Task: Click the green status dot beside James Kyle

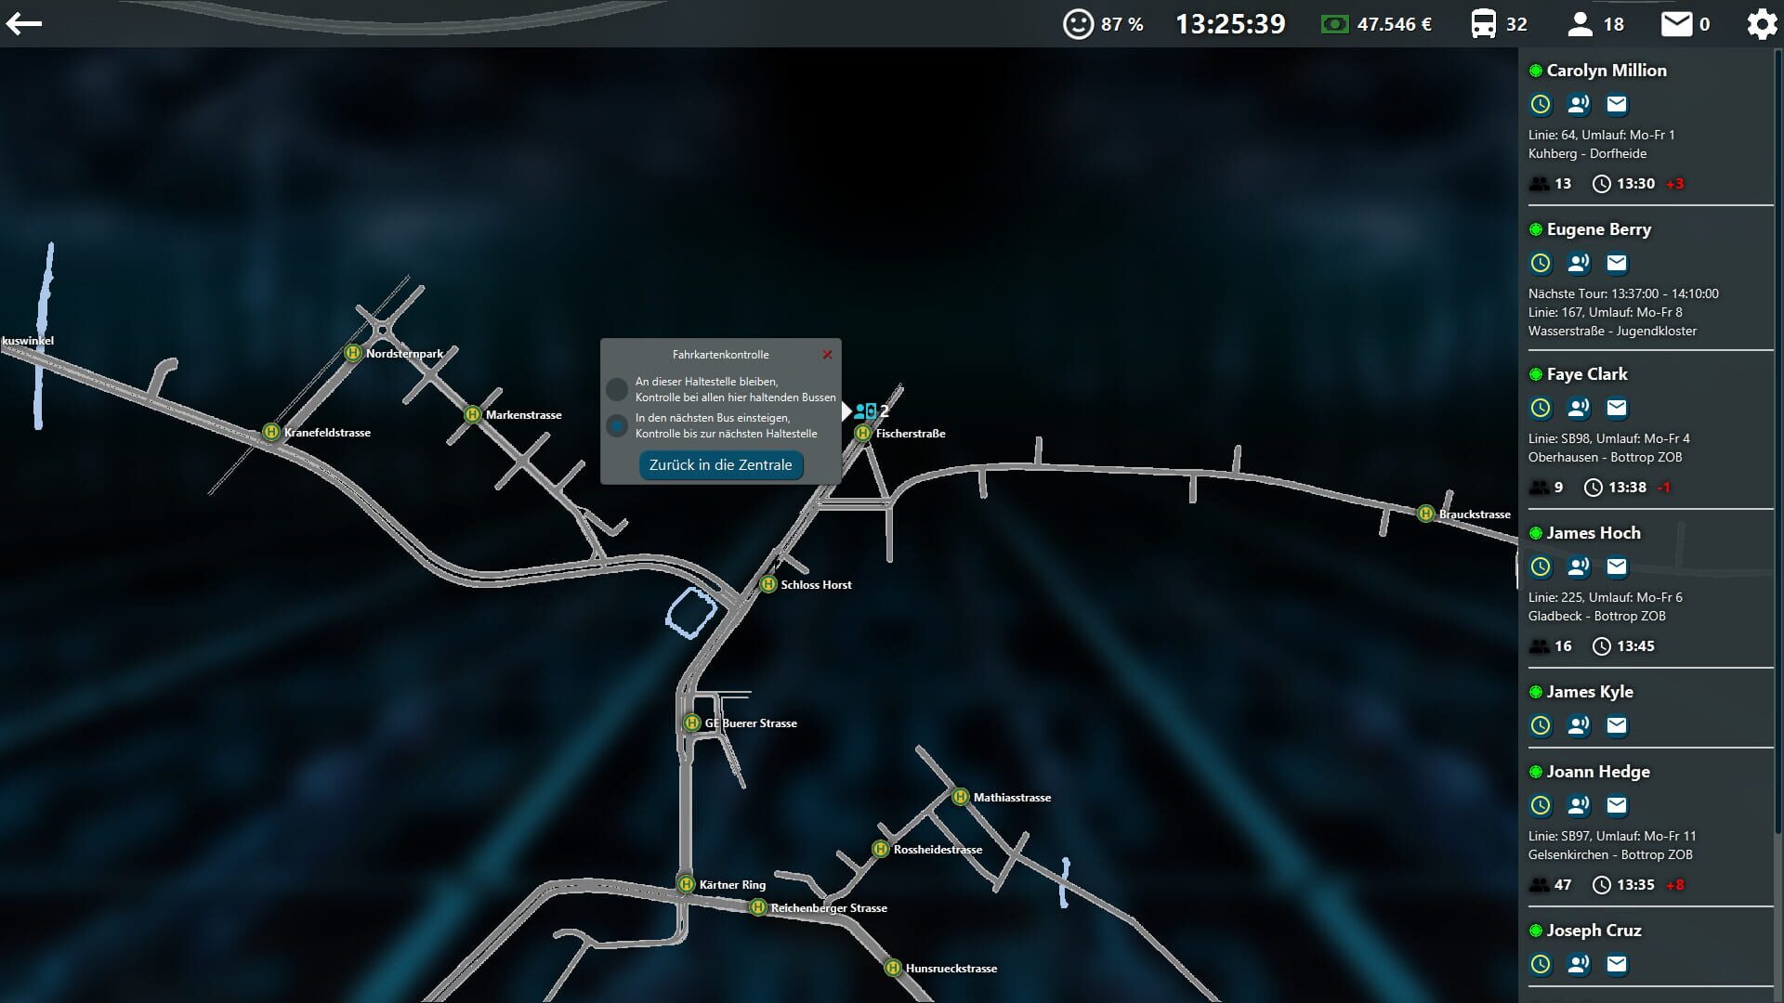Action: [x=1535, y=692]
